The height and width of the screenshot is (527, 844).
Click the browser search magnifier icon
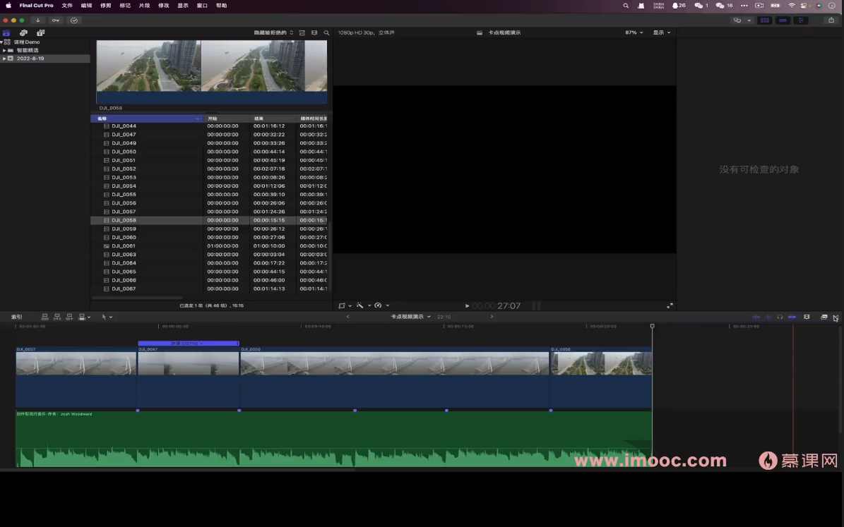326,33
